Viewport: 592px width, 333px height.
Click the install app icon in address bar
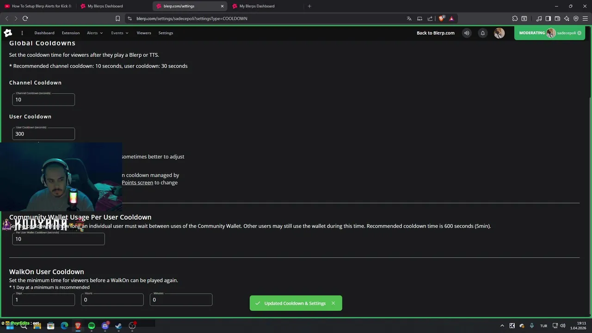coord(419,18)
